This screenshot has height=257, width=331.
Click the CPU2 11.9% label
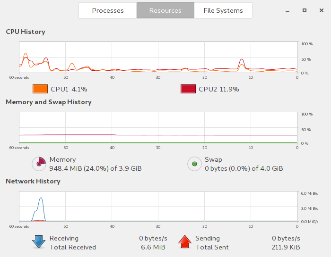coord(218,89)
